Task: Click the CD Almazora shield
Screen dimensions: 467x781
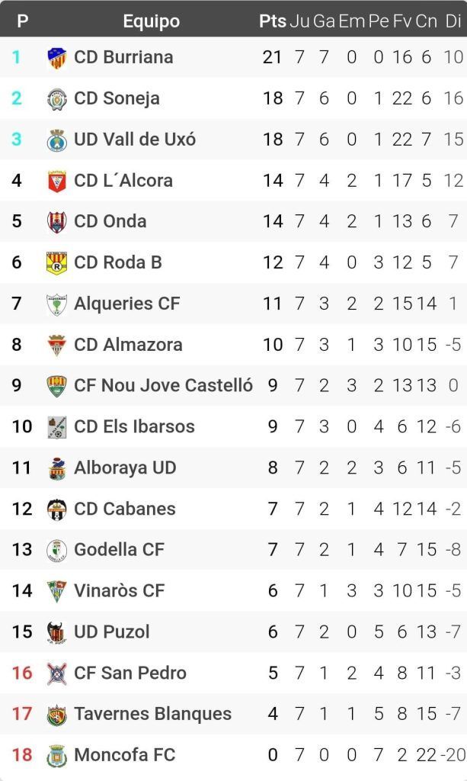Action: click(x=56, y=346)
